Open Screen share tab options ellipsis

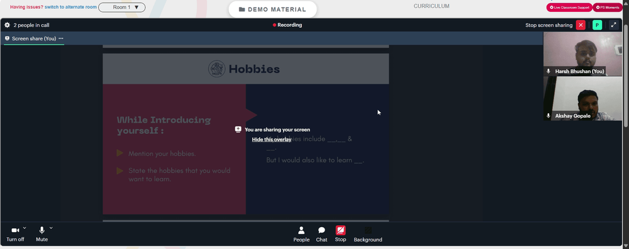point(61,38)
